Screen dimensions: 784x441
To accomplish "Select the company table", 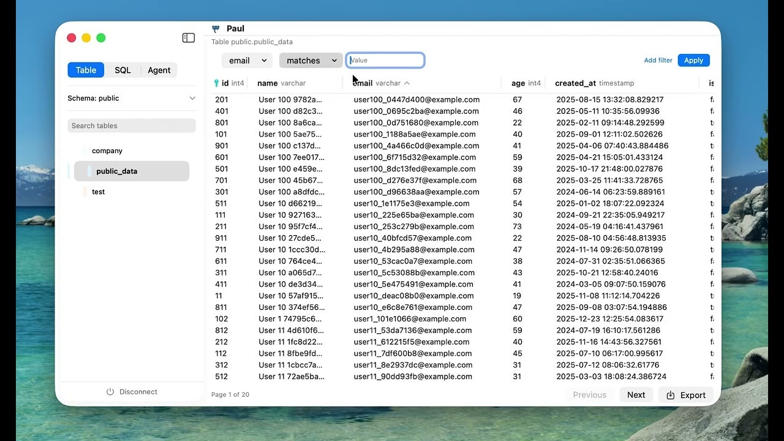I will point(107,151).
